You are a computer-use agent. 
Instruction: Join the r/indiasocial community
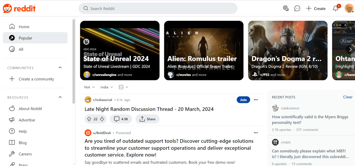243,100
